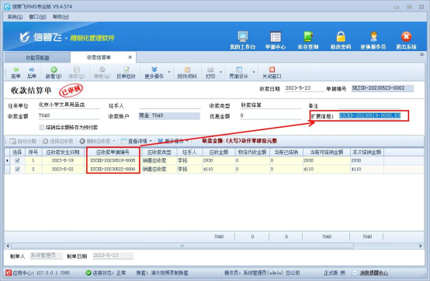The height and width of the screenshot is (281, 430).
Task: Expand the 更多操作 toolbar dropdown arrow
Action: [169, 72]
